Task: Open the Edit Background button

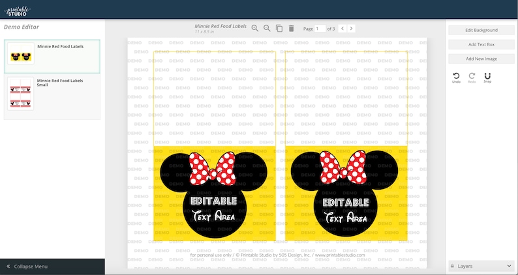Action: 481,30
